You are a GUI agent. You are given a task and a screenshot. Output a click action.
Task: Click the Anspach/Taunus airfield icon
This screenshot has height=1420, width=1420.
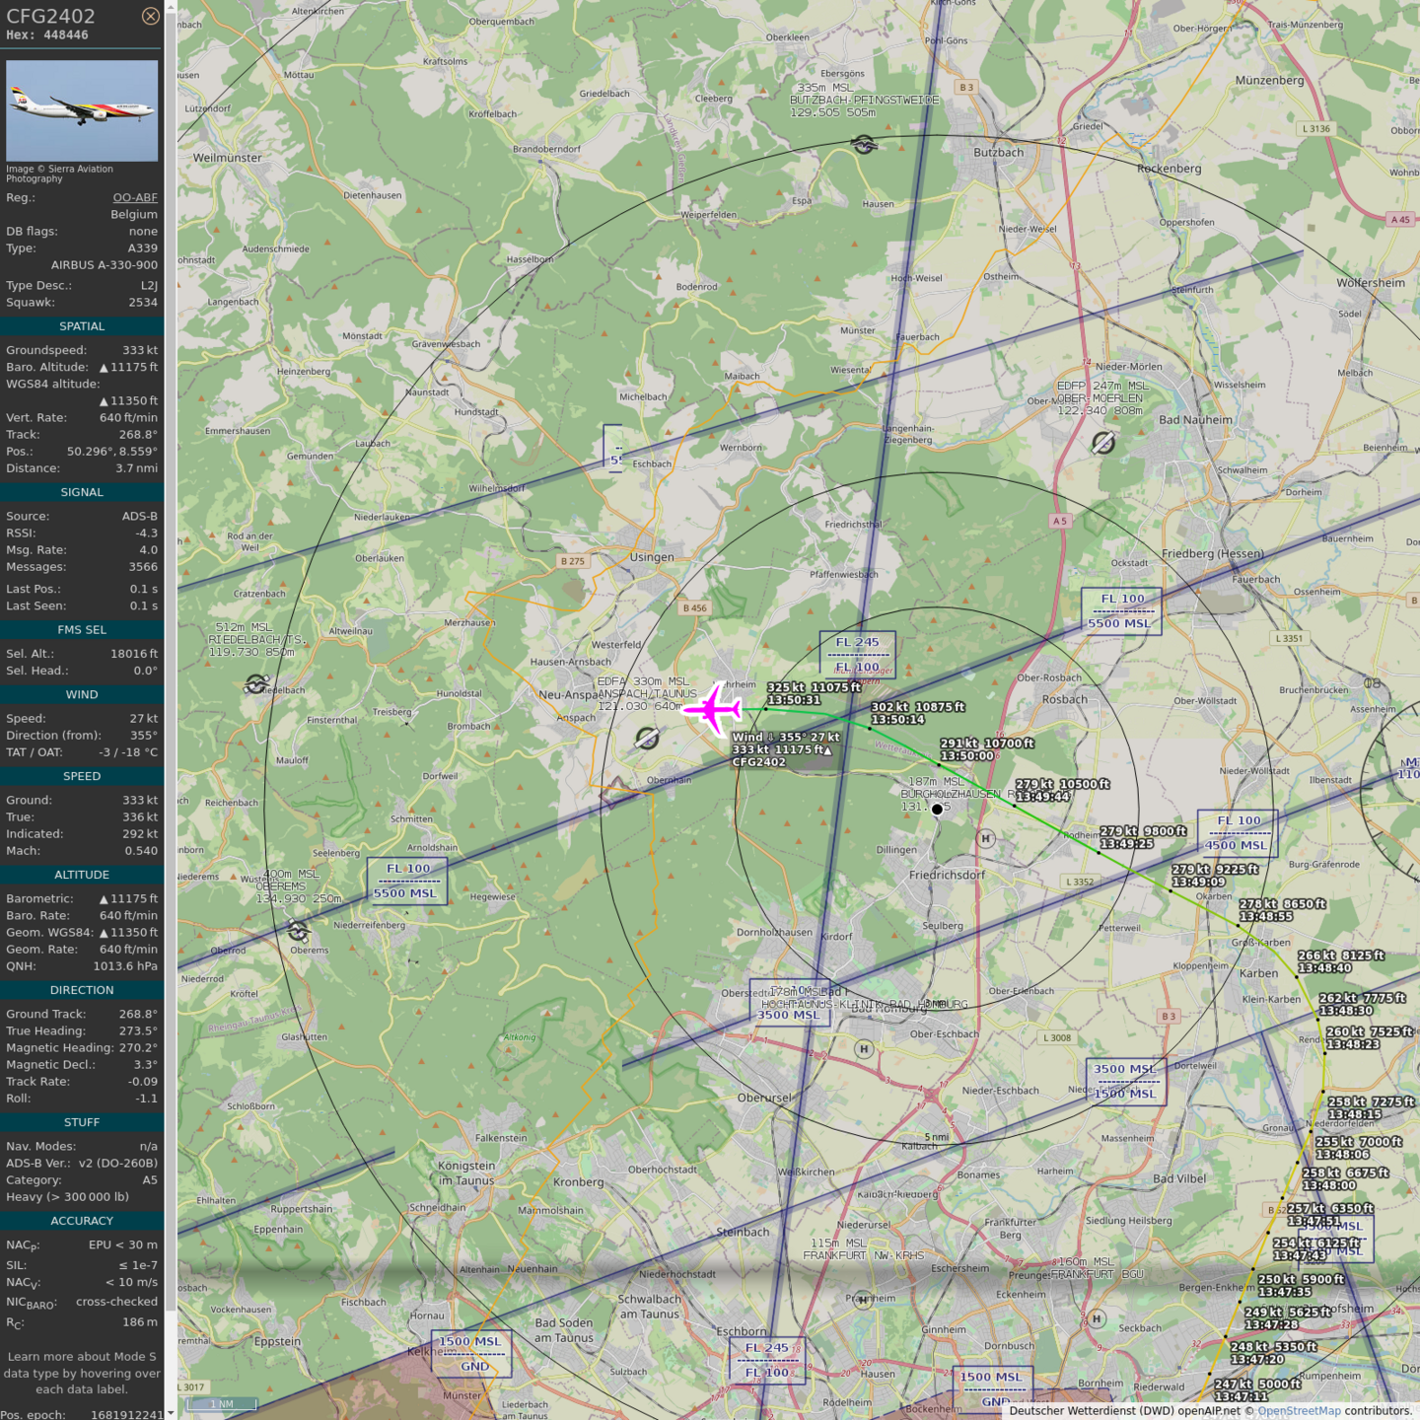[x=647, y=738]
